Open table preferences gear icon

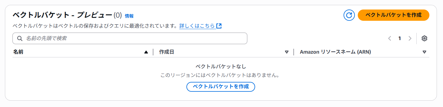coord(424,38)
